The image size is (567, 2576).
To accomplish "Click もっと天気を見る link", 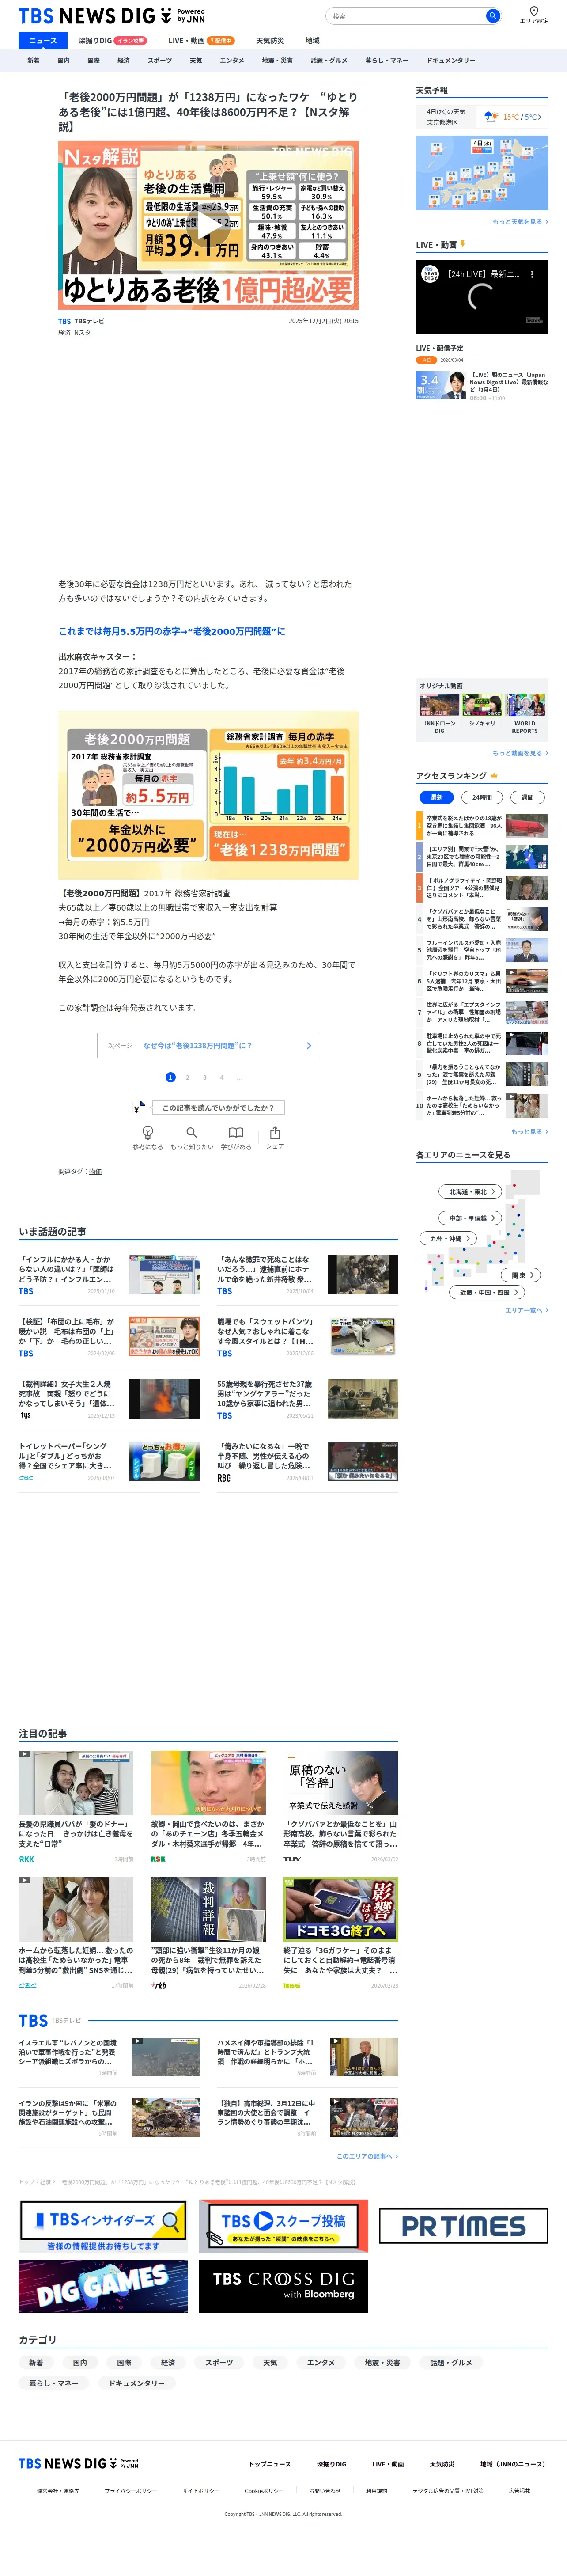I will [520, 222].
